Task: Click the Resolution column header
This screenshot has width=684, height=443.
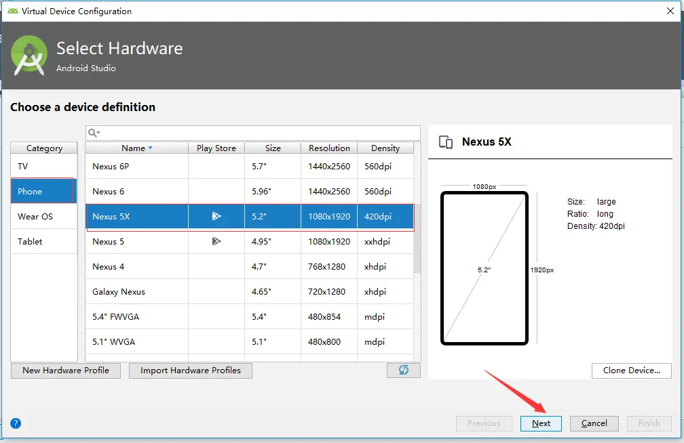Action: coord(329,148)
